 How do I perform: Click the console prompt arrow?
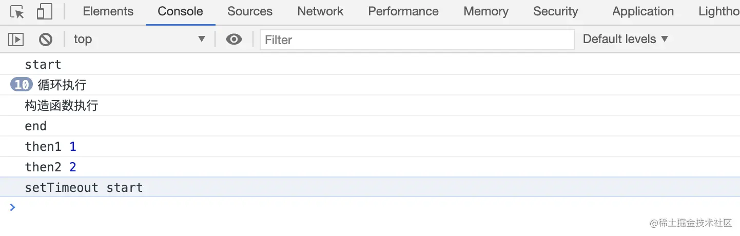[13, 207]
